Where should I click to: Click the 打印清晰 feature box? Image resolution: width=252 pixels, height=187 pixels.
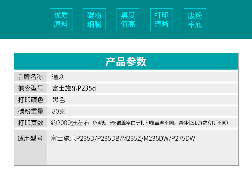tap(161, 19)
